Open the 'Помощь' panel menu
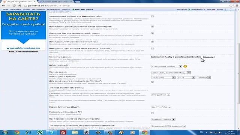 tap(66, 9)
